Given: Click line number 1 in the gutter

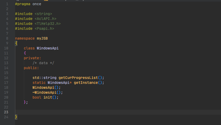Looking at the screenshot, I should (7, 4).
